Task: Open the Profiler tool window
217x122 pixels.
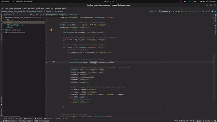Action: click(x=57, y=119)
